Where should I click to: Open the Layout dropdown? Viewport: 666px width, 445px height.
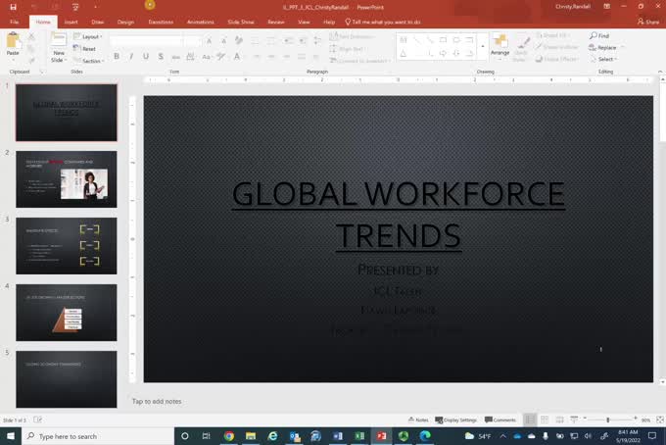point(88,36)
